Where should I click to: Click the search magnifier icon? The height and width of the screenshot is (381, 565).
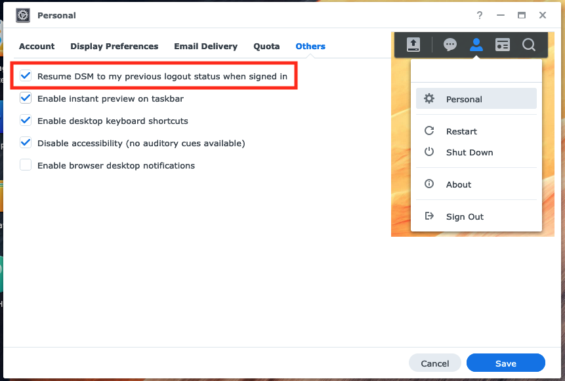529,45
